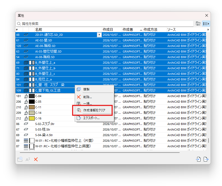The image size is (222, 186).
Task: Click surface paint icon of C-11 row
Action: 26,107
